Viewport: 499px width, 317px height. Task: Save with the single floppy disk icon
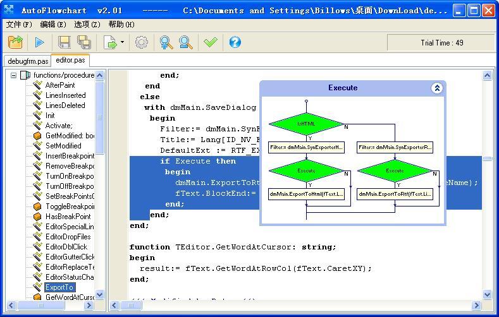point(65,42)
